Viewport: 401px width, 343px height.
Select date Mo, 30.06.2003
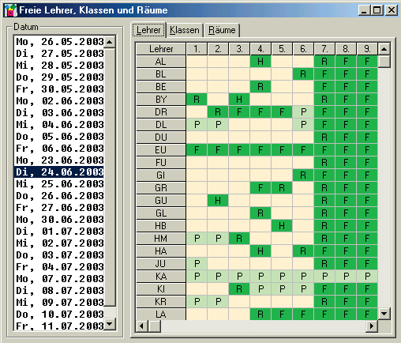pyautogui.click(x=59, y=220)
